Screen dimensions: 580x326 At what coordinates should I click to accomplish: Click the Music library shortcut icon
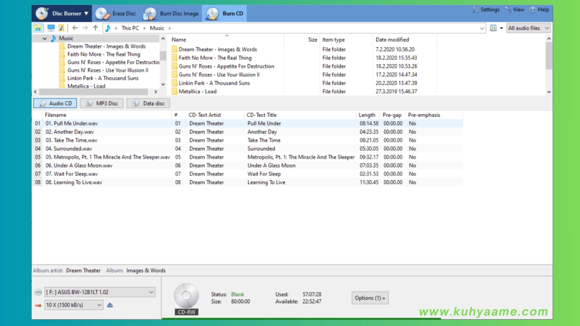click(x=61, y=28)
